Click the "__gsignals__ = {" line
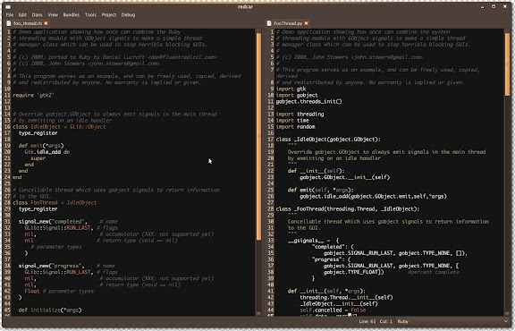The height and width of the screenshot is (331, 515). click(313, 241)
